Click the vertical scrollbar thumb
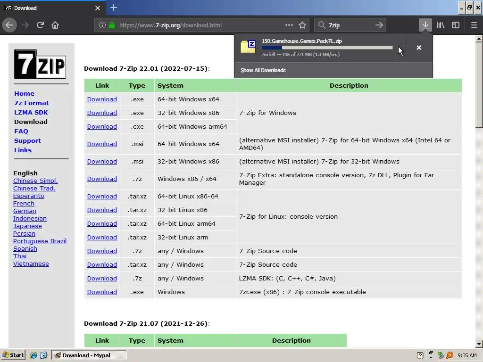Screen dimensions: 483x362 (x=479, y=85)
